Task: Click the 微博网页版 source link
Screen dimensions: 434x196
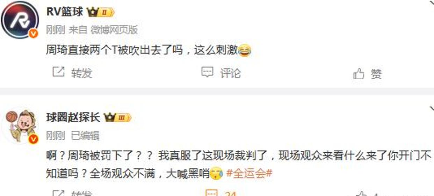Action: tap(114, 30)
